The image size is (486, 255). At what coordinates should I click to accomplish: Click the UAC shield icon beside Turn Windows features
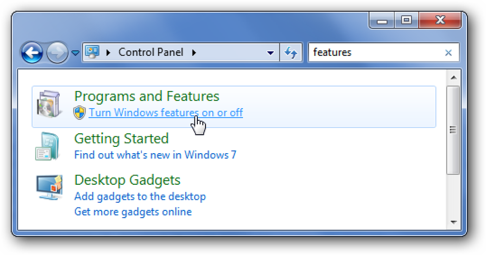(80, 112)
